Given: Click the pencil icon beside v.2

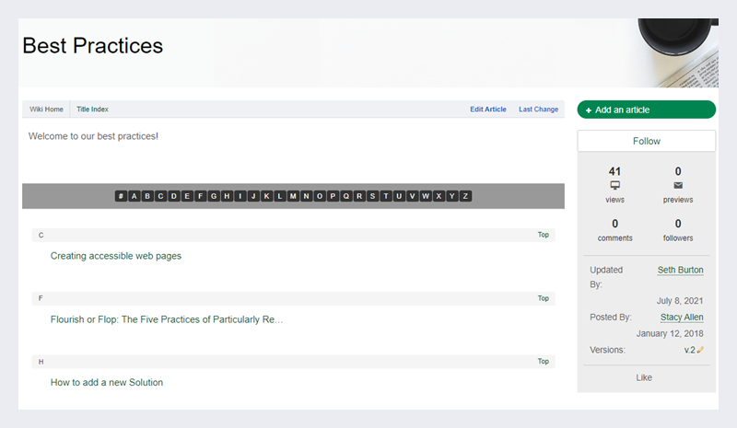Looking at the screenshot, I should [701, 350].
